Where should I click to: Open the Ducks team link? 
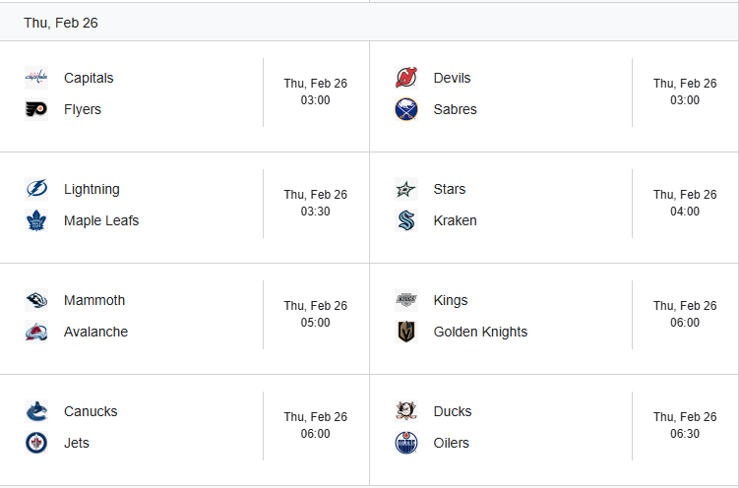[453, 411]
